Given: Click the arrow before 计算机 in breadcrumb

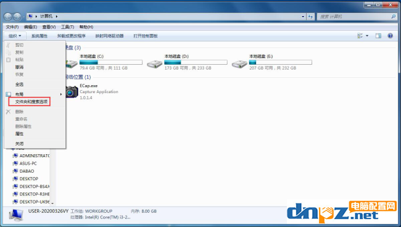Looking at the screenshot, I should tap(36, 17).
